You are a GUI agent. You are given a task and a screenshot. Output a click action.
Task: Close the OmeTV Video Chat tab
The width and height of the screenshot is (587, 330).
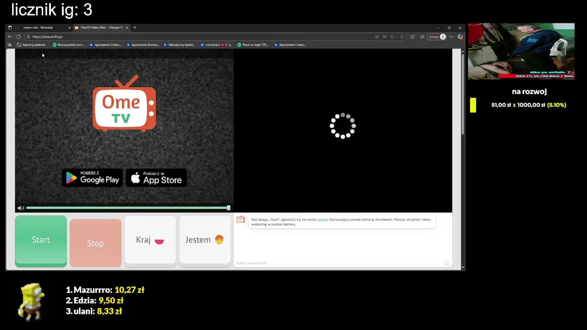[x=127, y=27]
